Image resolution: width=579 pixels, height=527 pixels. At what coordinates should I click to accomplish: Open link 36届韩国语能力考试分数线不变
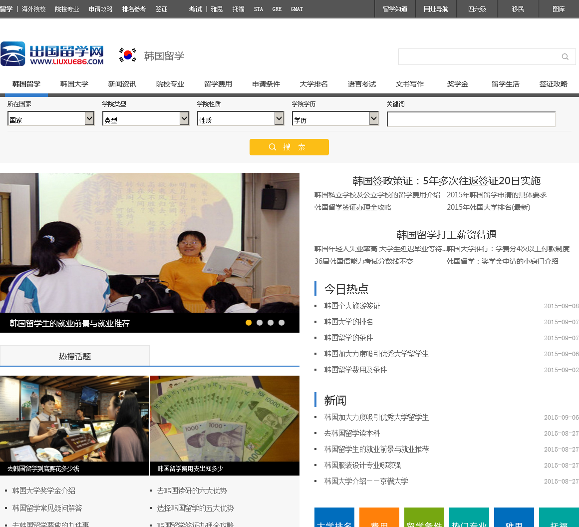364,261
